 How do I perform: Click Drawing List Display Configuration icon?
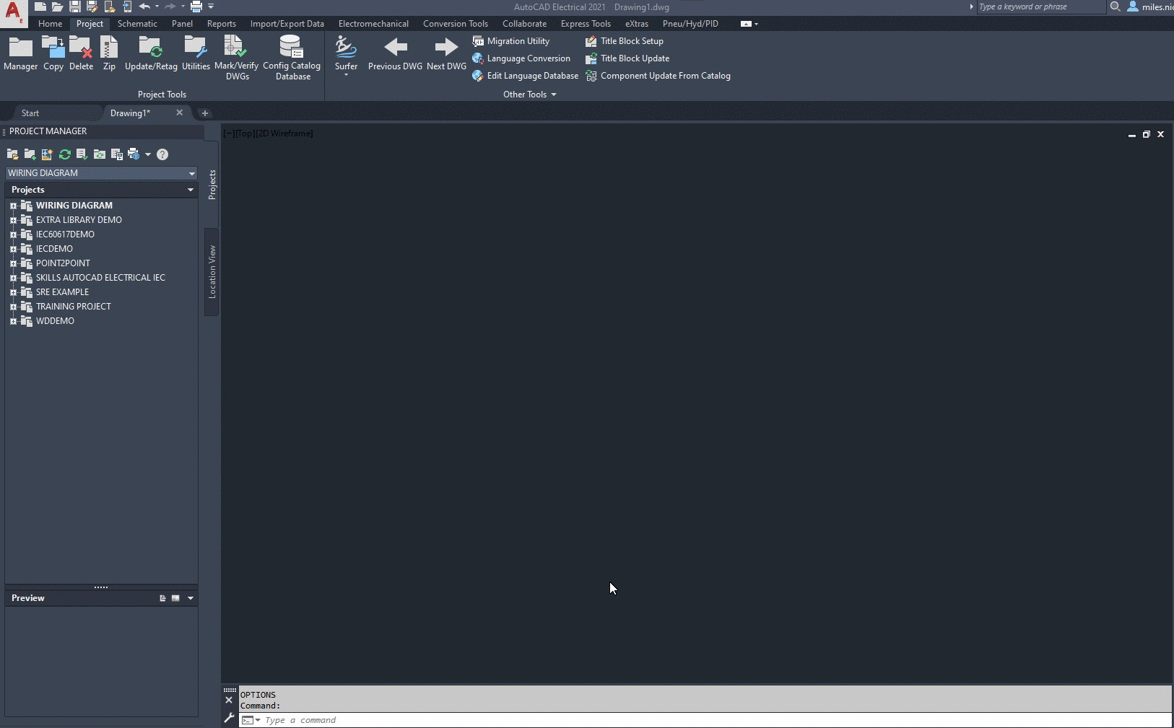coord(116,154)
